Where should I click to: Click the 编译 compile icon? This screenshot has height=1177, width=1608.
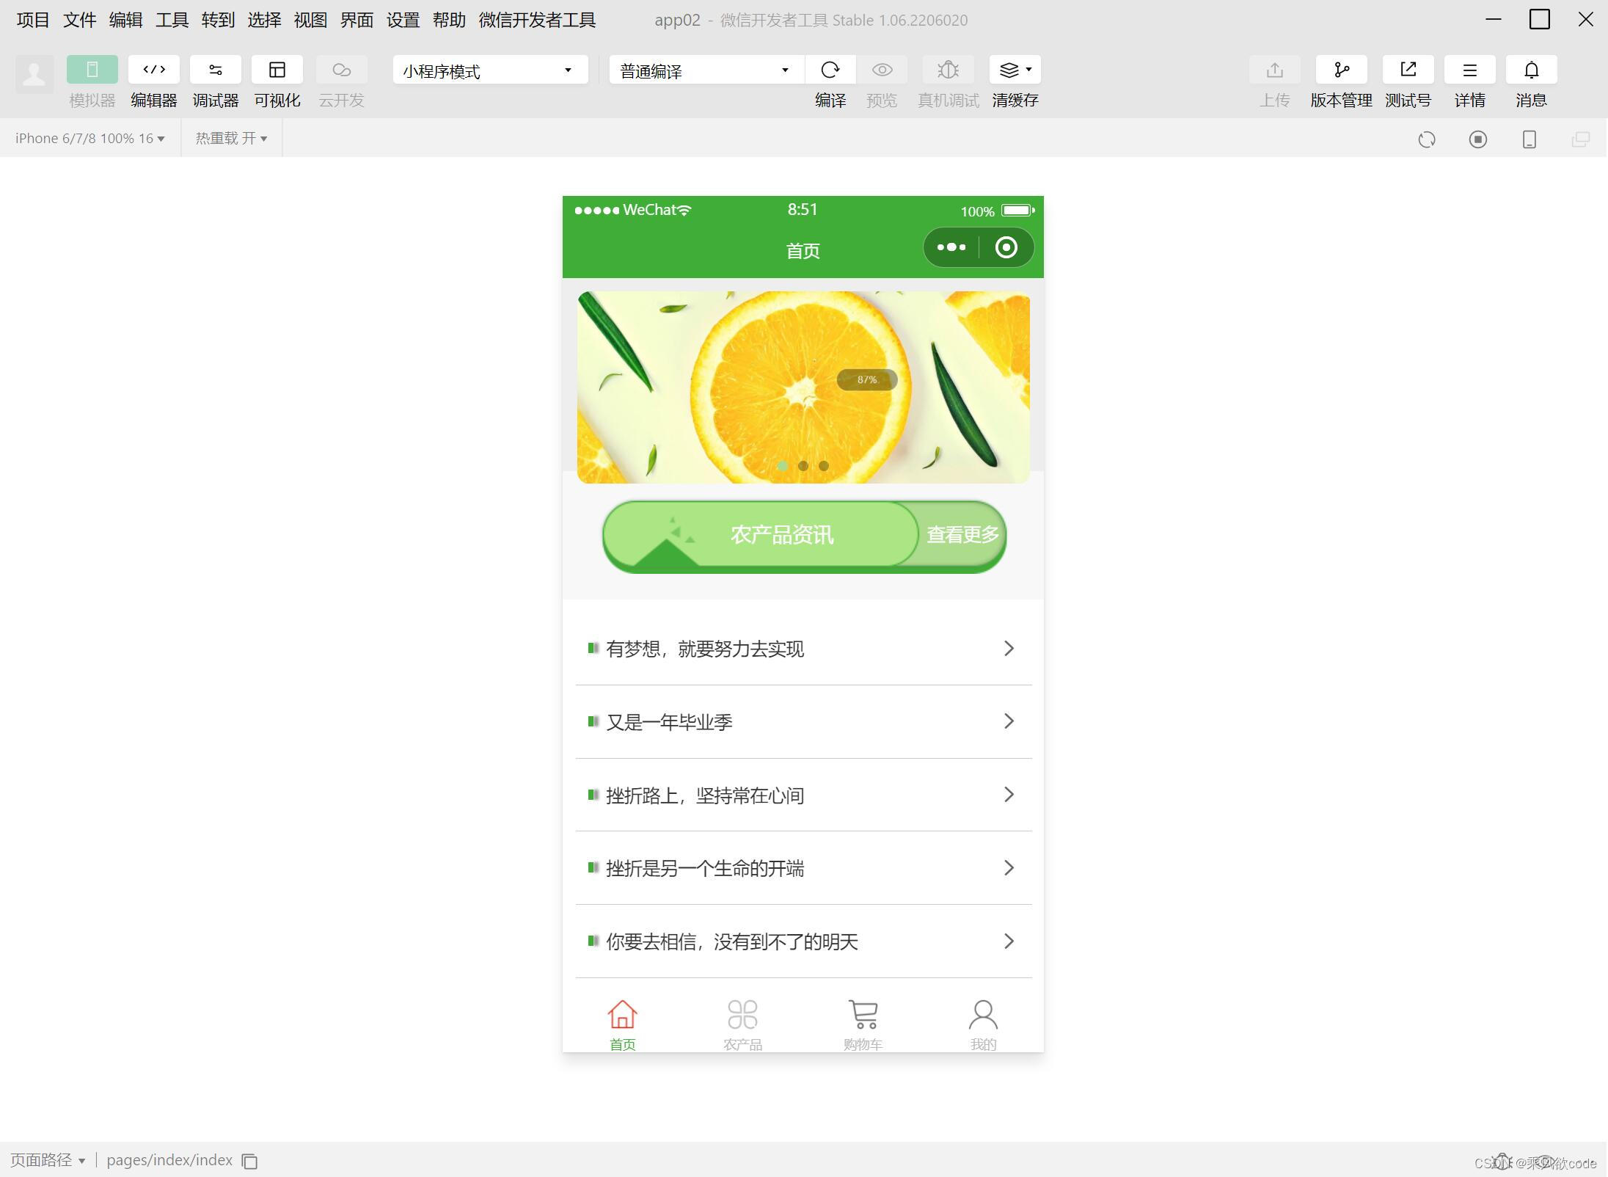pos(830,70)
